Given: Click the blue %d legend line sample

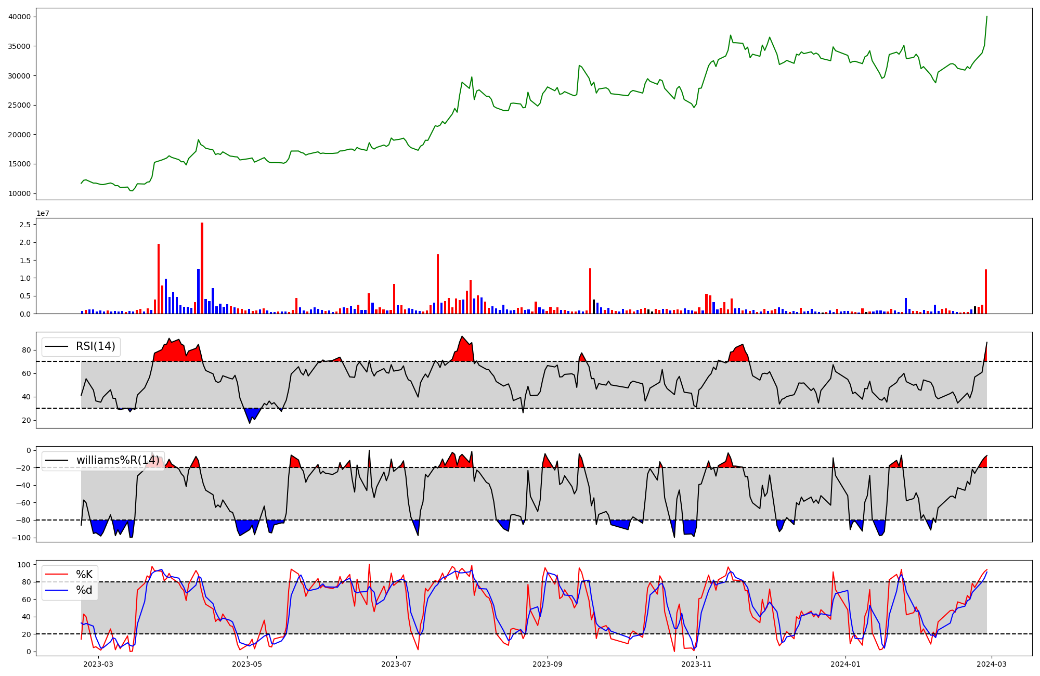Looking at the screenshot, I should coord(57,590).
